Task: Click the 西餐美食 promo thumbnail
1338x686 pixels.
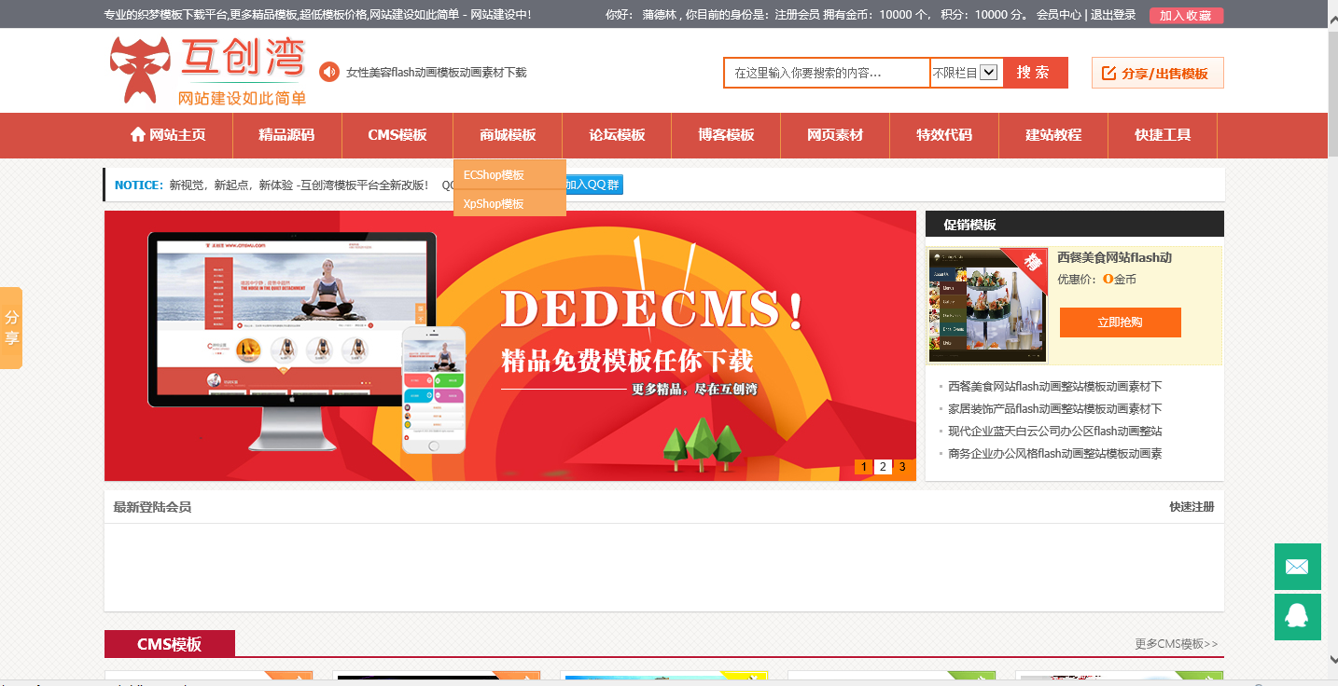Action: coord(988,305)
